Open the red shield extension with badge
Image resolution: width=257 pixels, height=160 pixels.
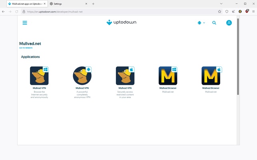pyautogui.click(x=247, y=11)
